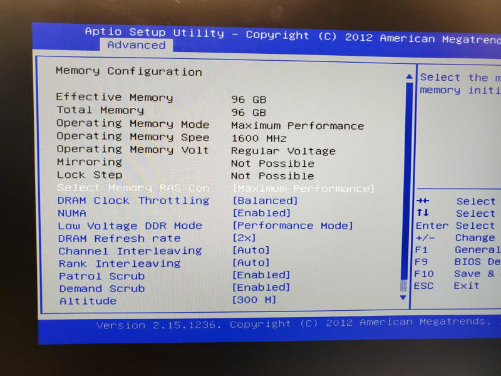Viewport: 501px width, 376px height.
Task: Click the Total Memory label
Action: (100, 110)
